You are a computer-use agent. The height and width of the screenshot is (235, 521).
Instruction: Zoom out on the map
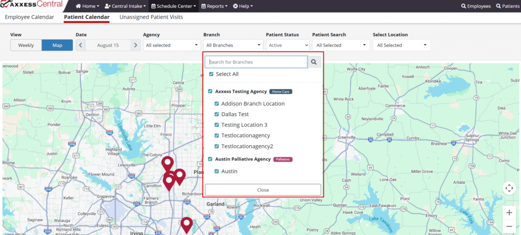click(x=509, y=226)
